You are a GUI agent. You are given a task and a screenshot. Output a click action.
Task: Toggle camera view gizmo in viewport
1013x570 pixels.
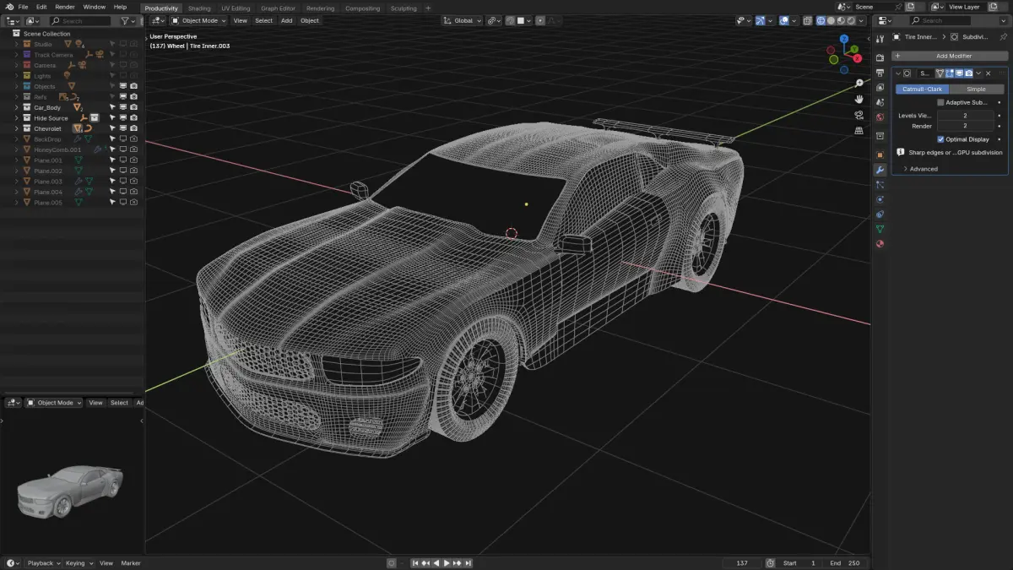(859, 115)
